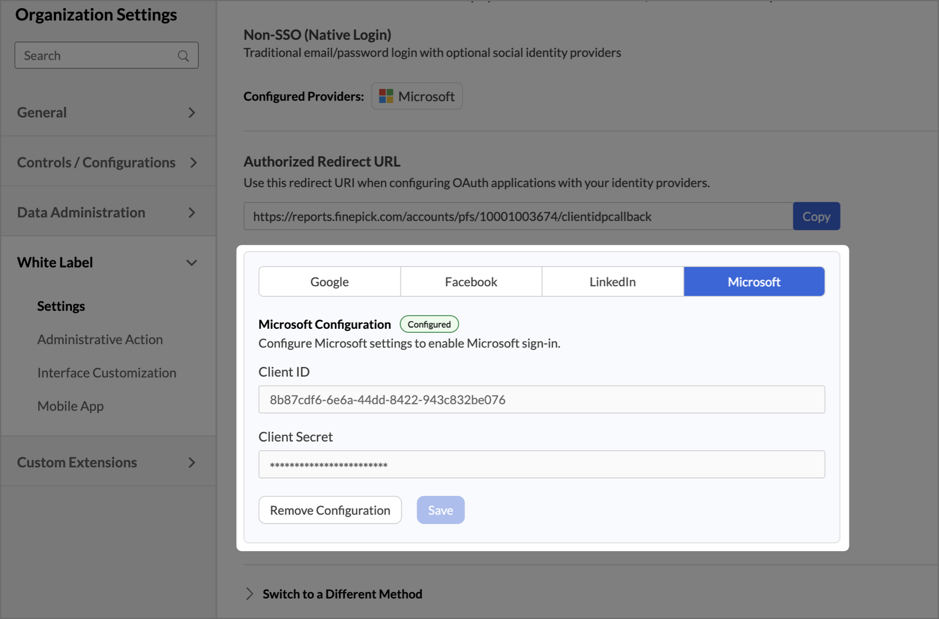Click the green Configured status badge
This screenshot has width=939, height=619.
pyautogui.click(x=429, y=324)
